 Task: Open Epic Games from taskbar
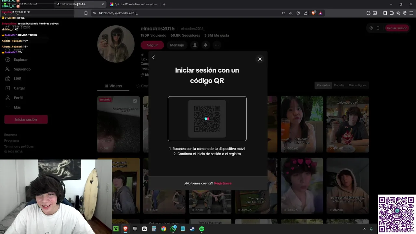pyautogui.click(x=135, y=229)
